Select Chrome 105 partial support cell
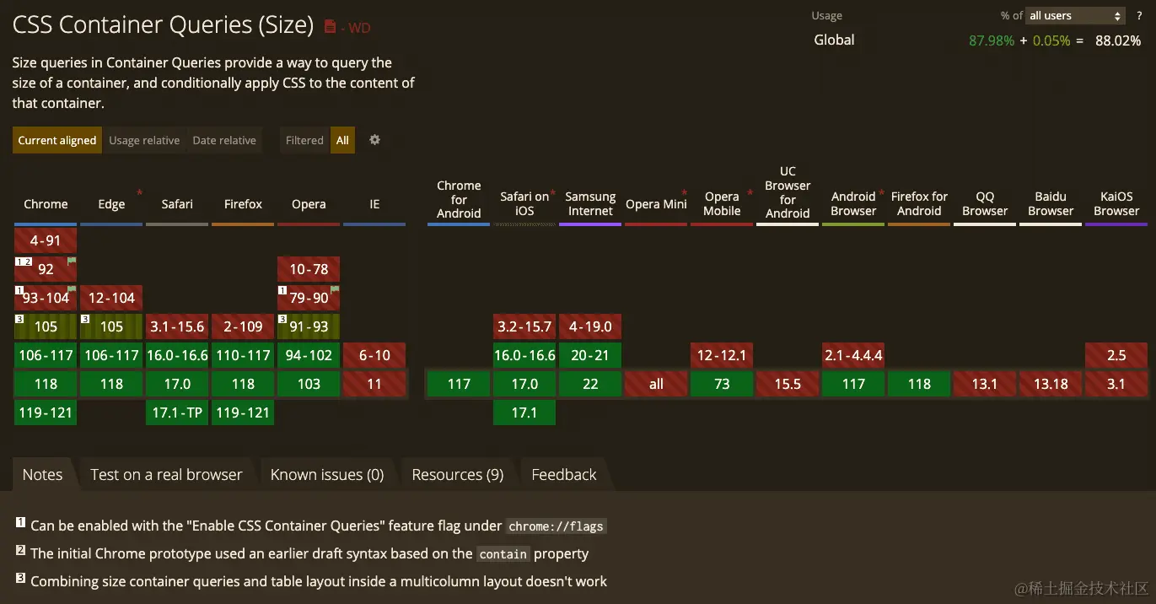The height and width of the screenshot is (604, 1156). 46,326
